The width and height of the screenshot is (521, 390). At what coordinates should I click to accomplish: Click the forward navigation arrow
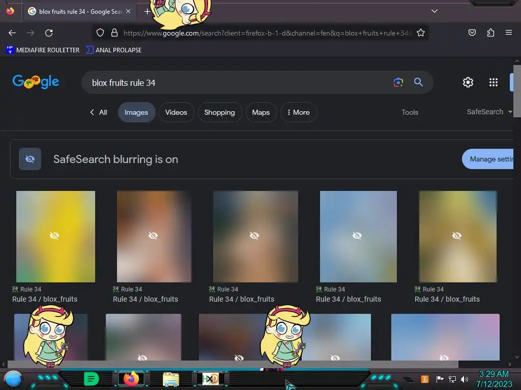click(31, 33)
